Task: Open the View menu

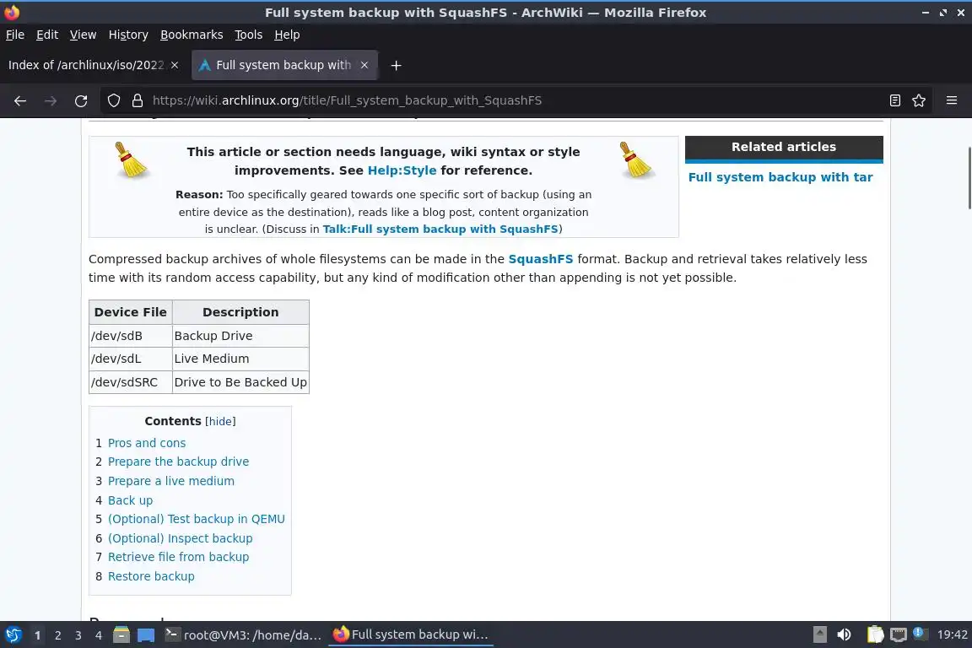Action: click(x=83, y=35)
